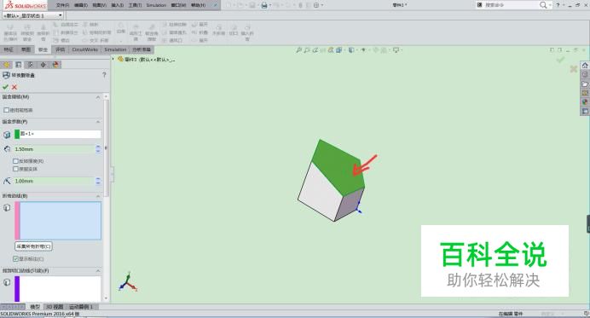Open the Simulation menu
590x318 pixels.
click(x=156, y=5)
